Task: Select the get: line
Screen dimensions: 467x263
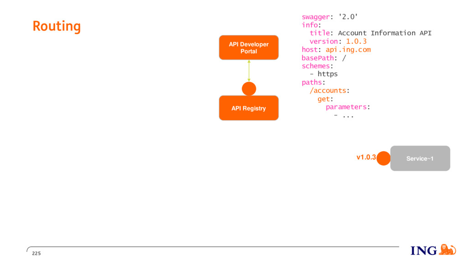Action: 325,99
